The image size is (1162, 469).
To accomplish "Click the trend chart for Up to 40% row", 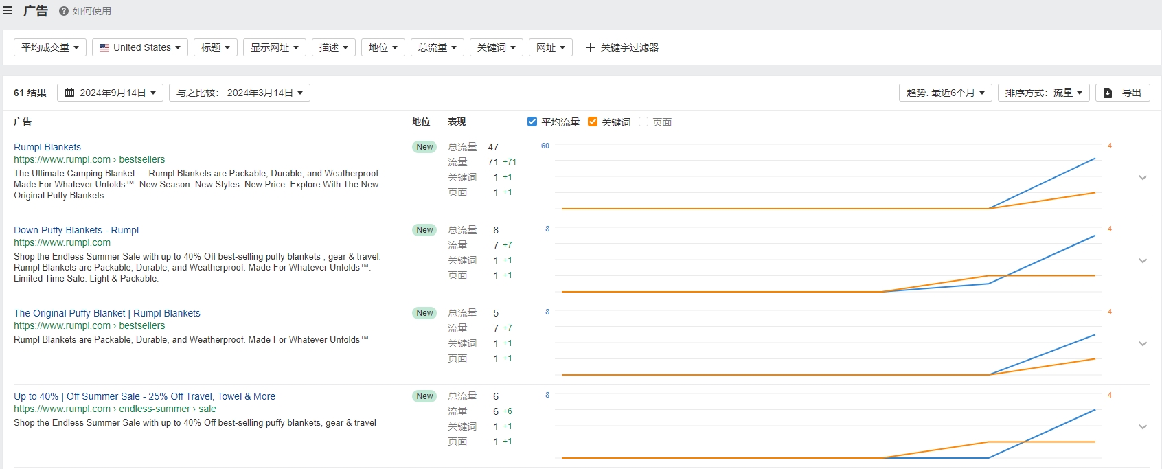I will pos(828,426).
